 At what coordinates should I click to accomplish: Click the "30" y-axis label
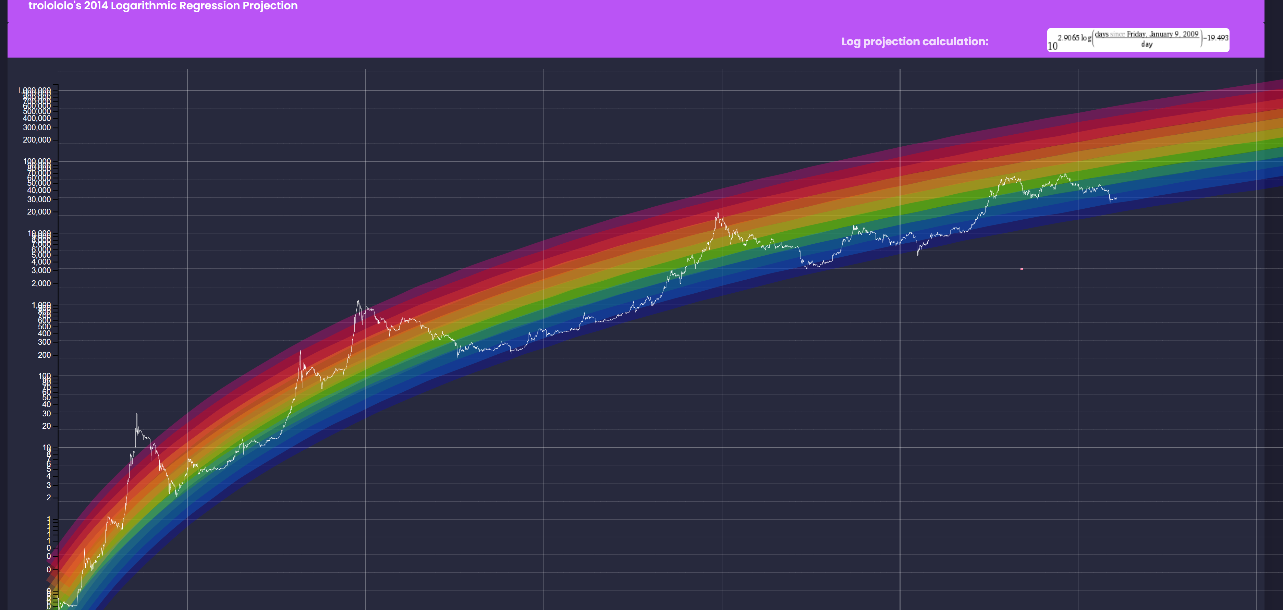pos(46,414)
